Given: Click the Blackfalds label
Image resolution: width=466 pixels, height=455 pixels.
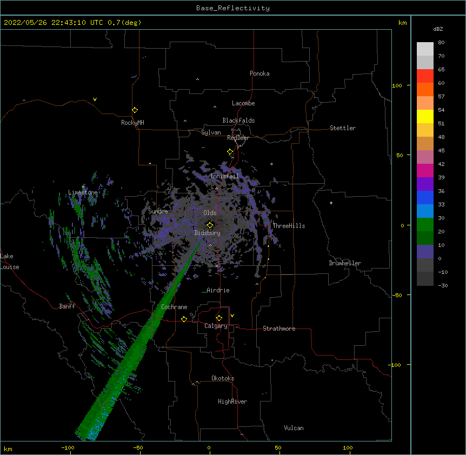Looking at the screenshot, I should coord(238,121).
